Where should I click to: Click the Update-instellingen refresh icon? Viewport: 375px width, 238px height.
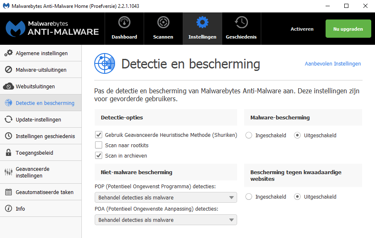(x=8, y=119)
